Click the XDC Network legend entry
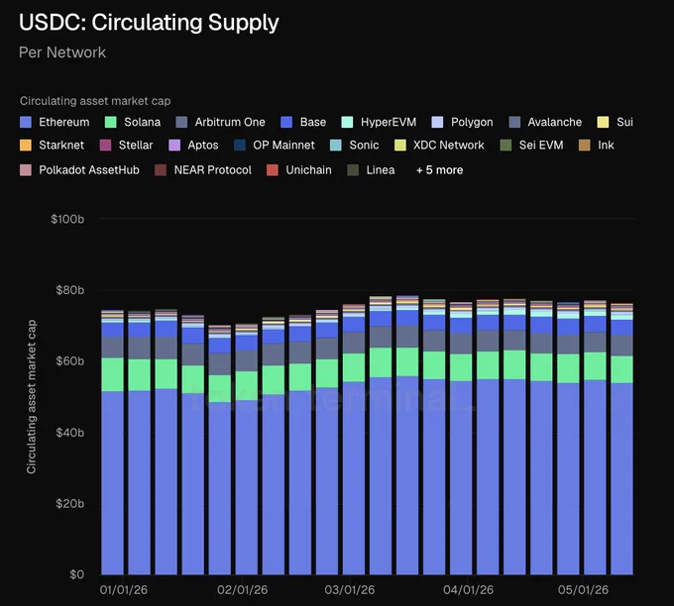 tap(439, 146)
